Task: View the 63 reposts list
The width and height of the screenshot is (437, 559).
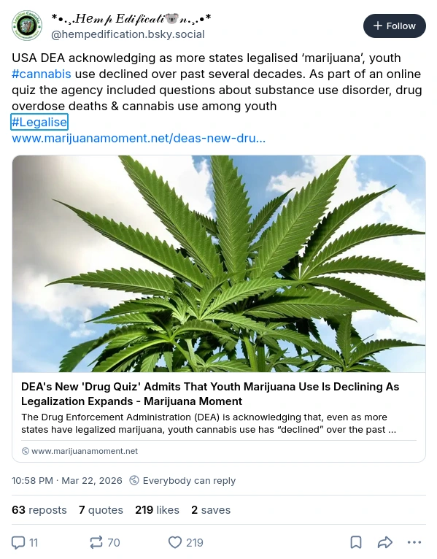Action: 39,510
